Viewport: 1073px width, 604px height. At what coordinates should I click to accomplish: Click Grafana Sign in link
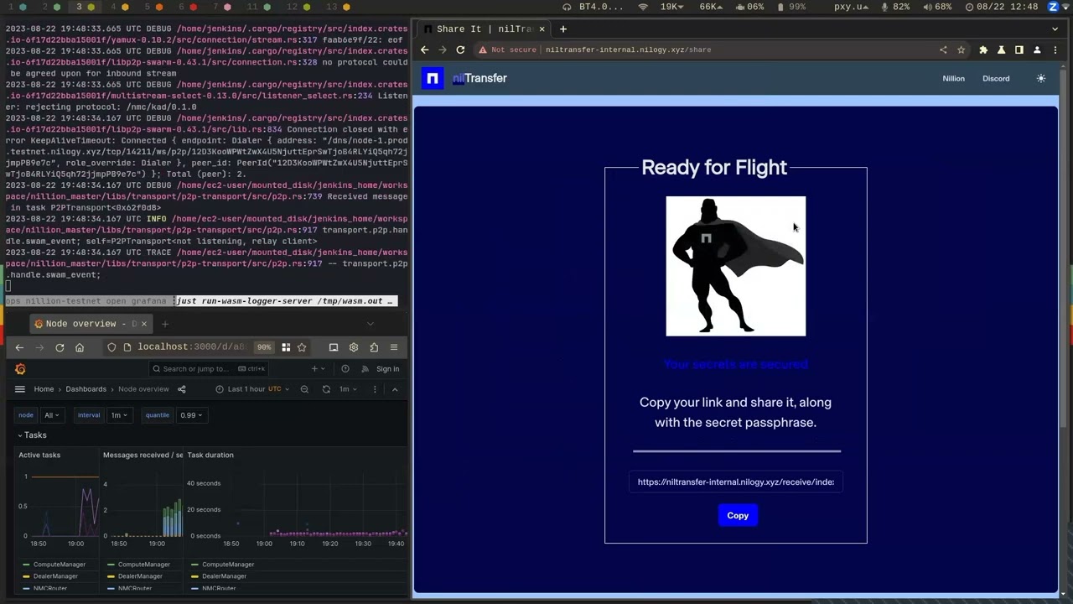(387, 369)
